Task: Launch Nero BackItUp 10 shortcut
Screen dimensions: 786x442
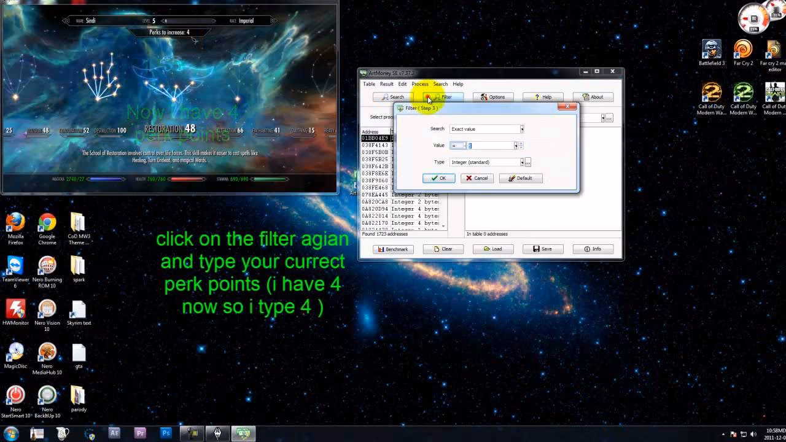Action: pos(47,402)
